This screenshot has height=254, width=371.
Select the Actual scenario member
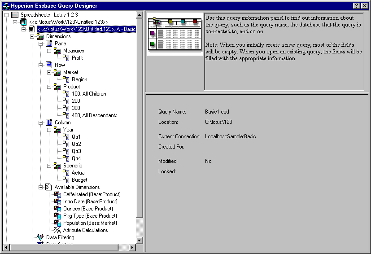coord(79,173)
